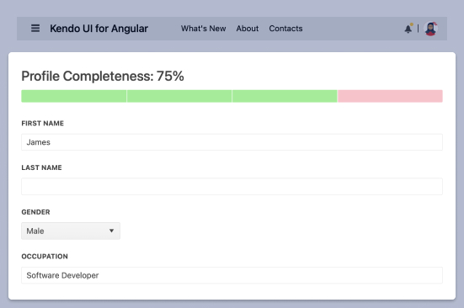
Task: Click the OCCUPATION field label
Action: (45, 257)
